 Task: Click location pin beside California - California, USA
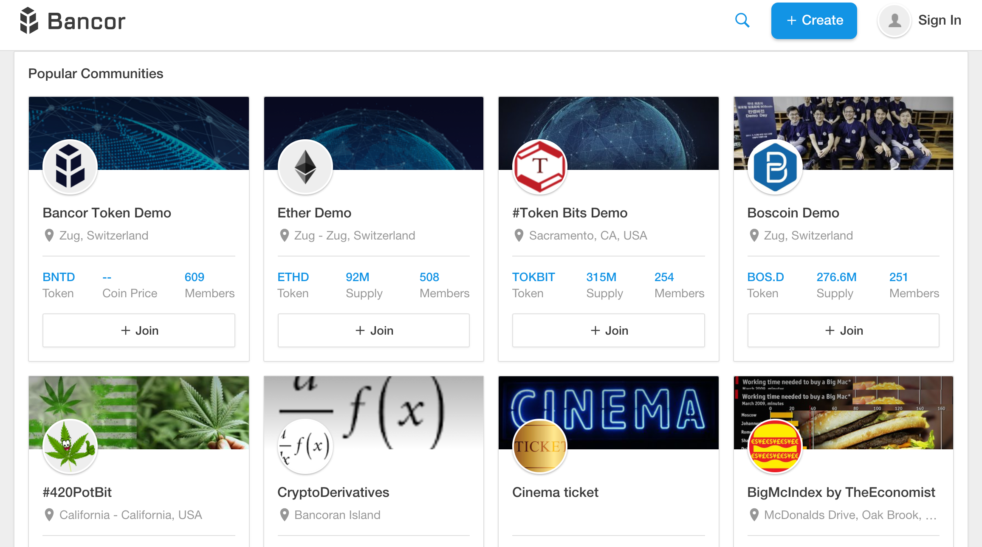tap(49, 515)
